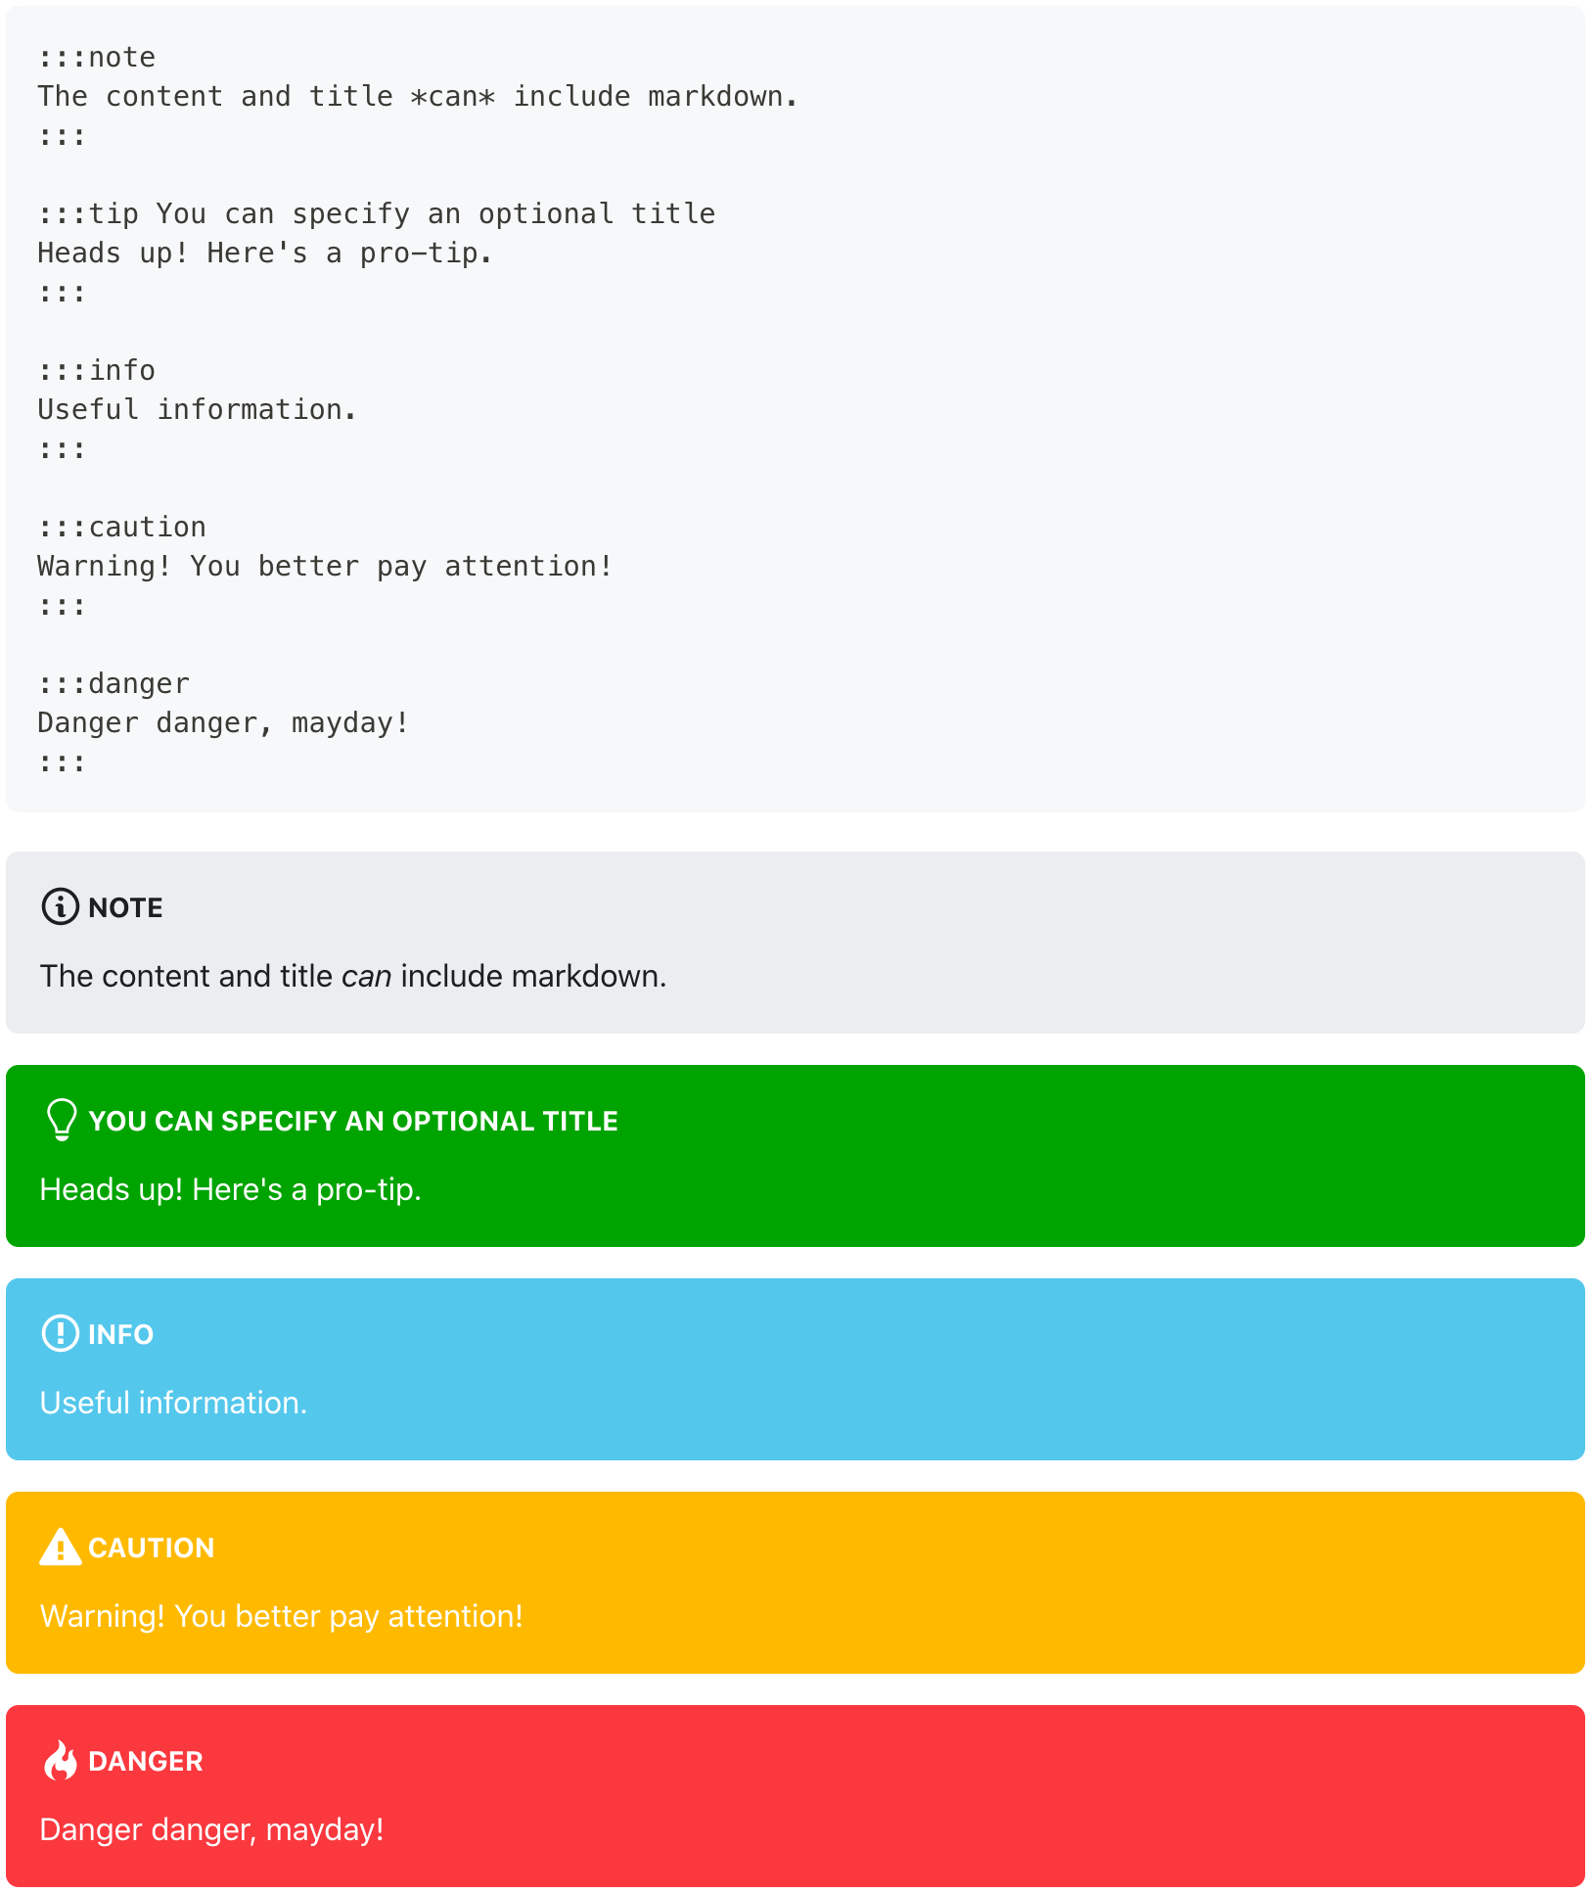
Task: Click 'Warning! You better pay attention!' in the yellow box
Action: 281,1616
